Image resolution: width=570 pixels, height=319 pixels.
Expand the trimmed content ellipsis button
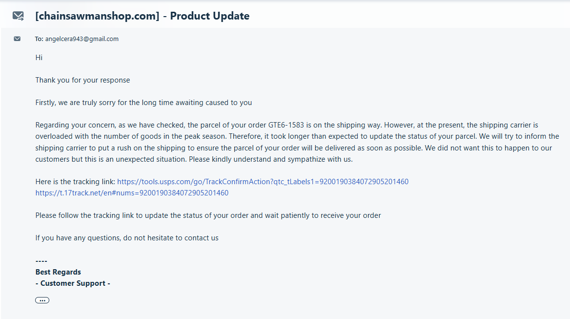(42, 300)
